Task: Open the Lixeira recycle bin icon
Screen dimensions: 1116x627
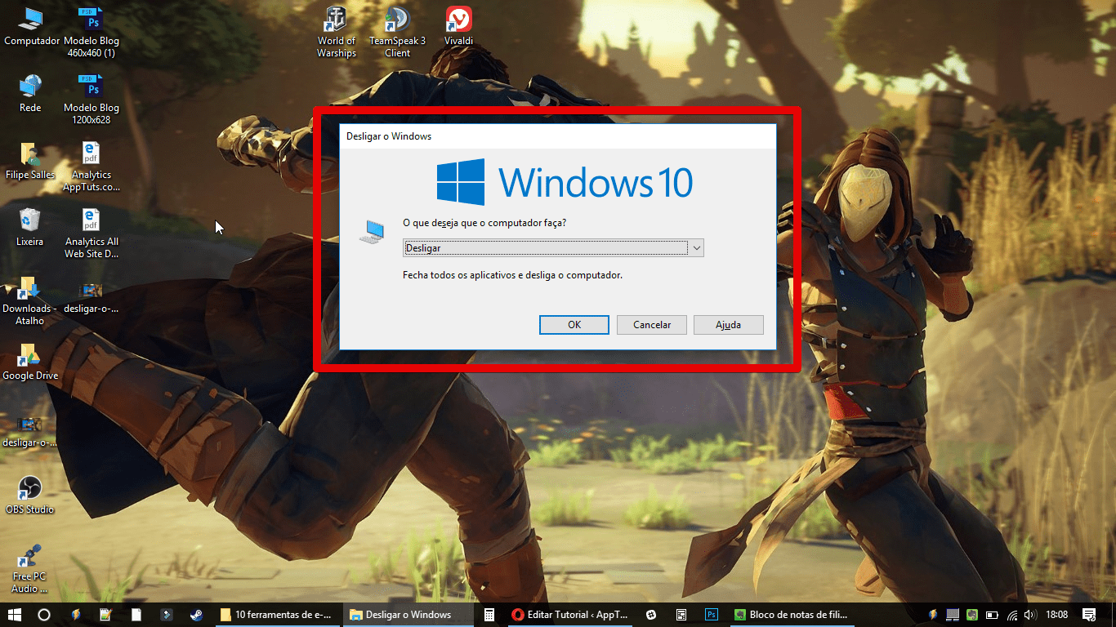Action: tap(30, 227)
